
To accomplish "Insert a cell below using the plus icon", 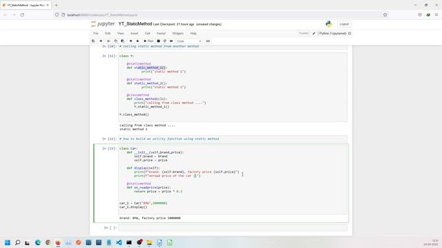I will (101, 41).
